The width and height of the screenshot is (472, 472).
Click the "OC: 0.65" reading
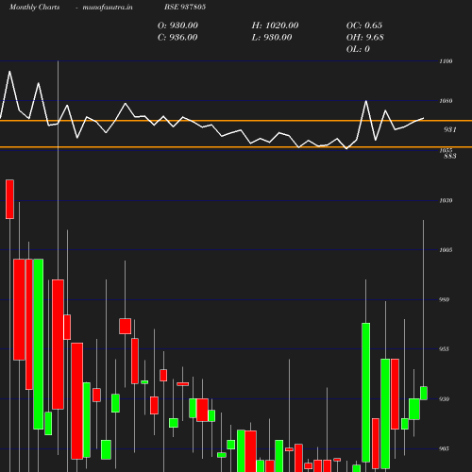[x=364, y=25]
